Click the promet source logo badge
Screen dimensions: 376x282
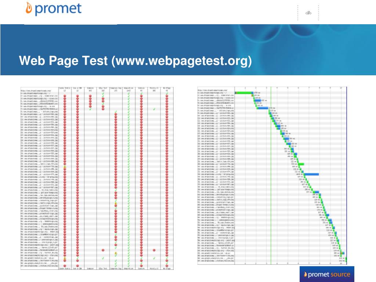coord(327,274)
